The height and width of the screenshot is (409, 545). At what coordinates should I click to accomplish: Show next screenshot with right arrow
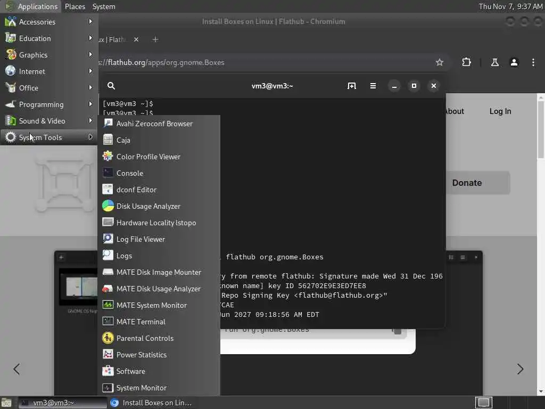(x=520, y=369)
